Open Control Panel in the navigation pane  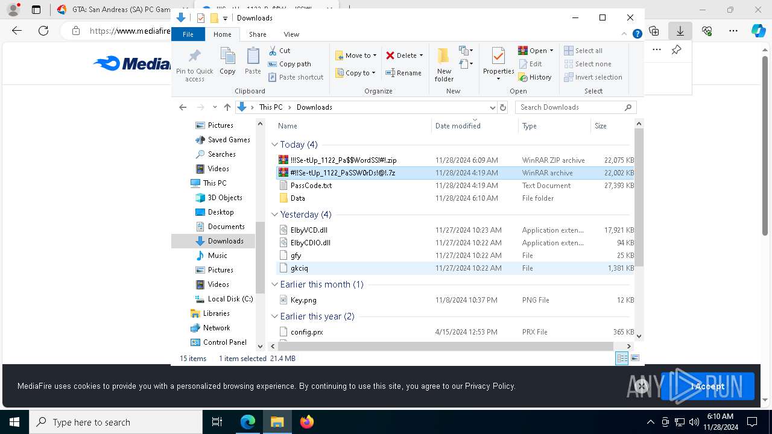point(224,342)
